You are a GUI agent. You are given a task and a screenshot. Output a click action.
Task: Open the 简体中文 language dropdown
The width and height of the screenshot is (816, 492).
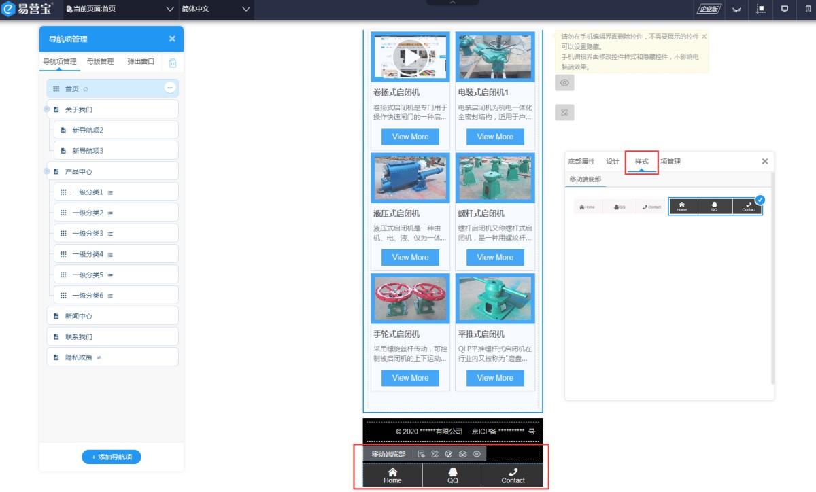coord(216,10)
